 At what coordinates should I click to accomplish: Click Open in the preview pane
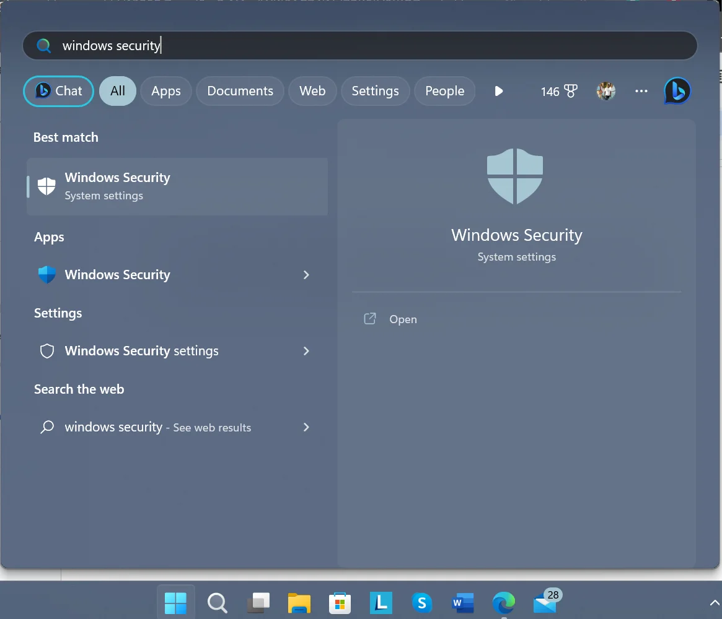[x=402, y=319]
